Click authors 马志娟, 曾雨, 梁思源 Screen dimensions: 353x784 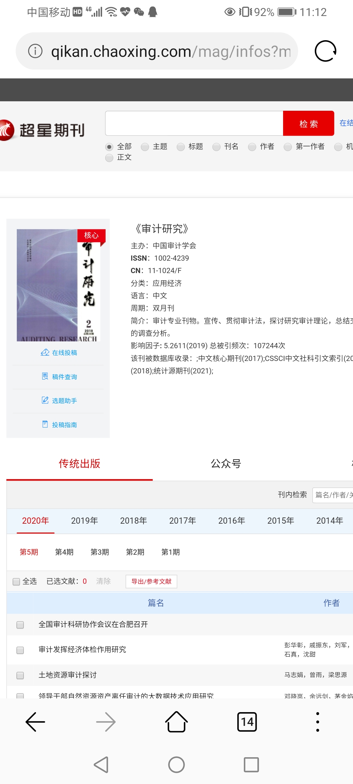click(315, 675)
